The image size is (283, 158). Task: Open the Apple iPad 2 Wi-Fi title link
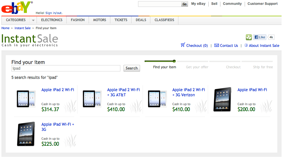click(58, 90)
